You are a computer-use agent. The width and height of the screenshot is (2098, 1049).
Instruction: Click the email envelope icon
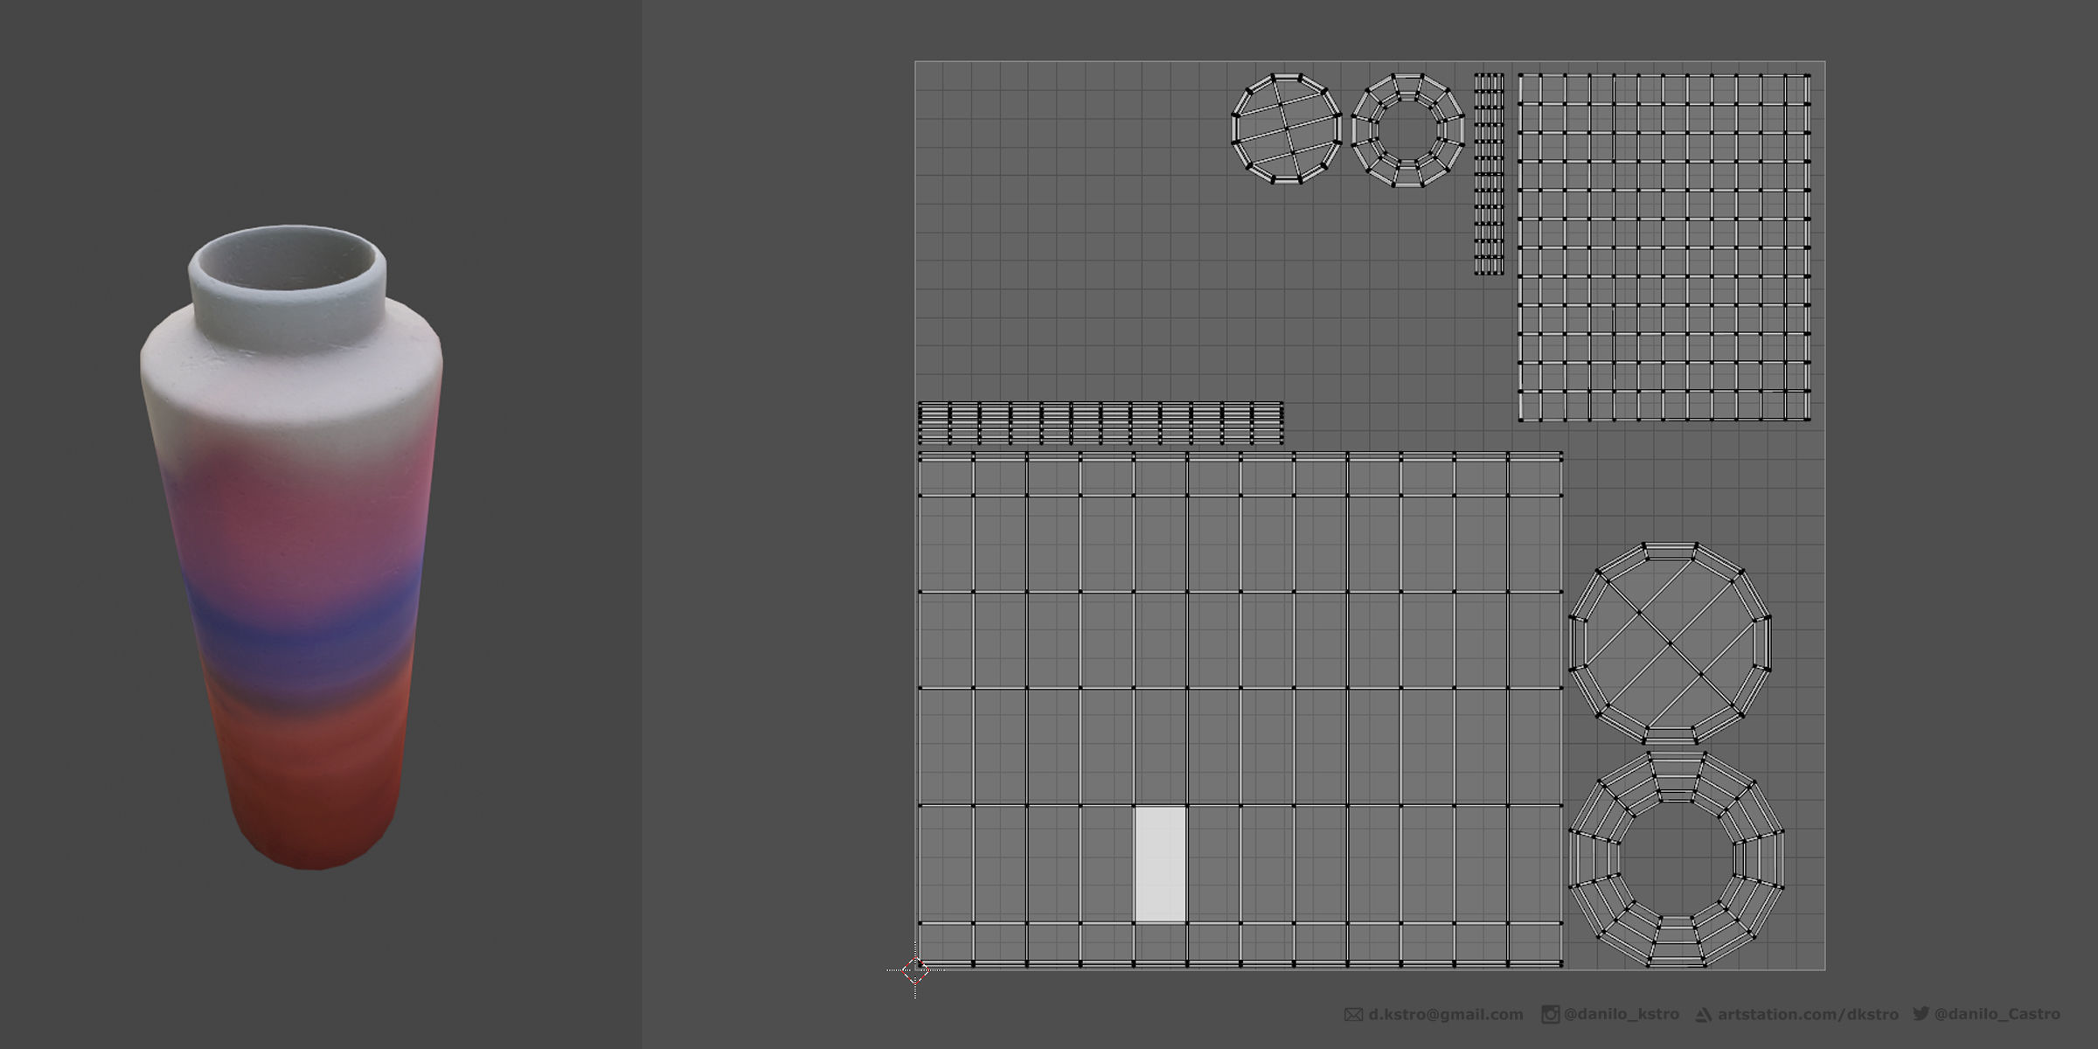coord(1353,1015)
